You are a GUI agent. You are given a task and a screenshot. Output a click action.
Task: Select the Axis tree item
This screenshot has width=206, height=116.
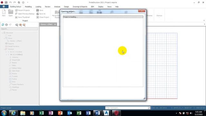(10, 35)
